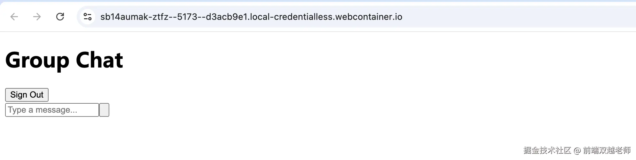Click the Sign Out button

point(27,95)
